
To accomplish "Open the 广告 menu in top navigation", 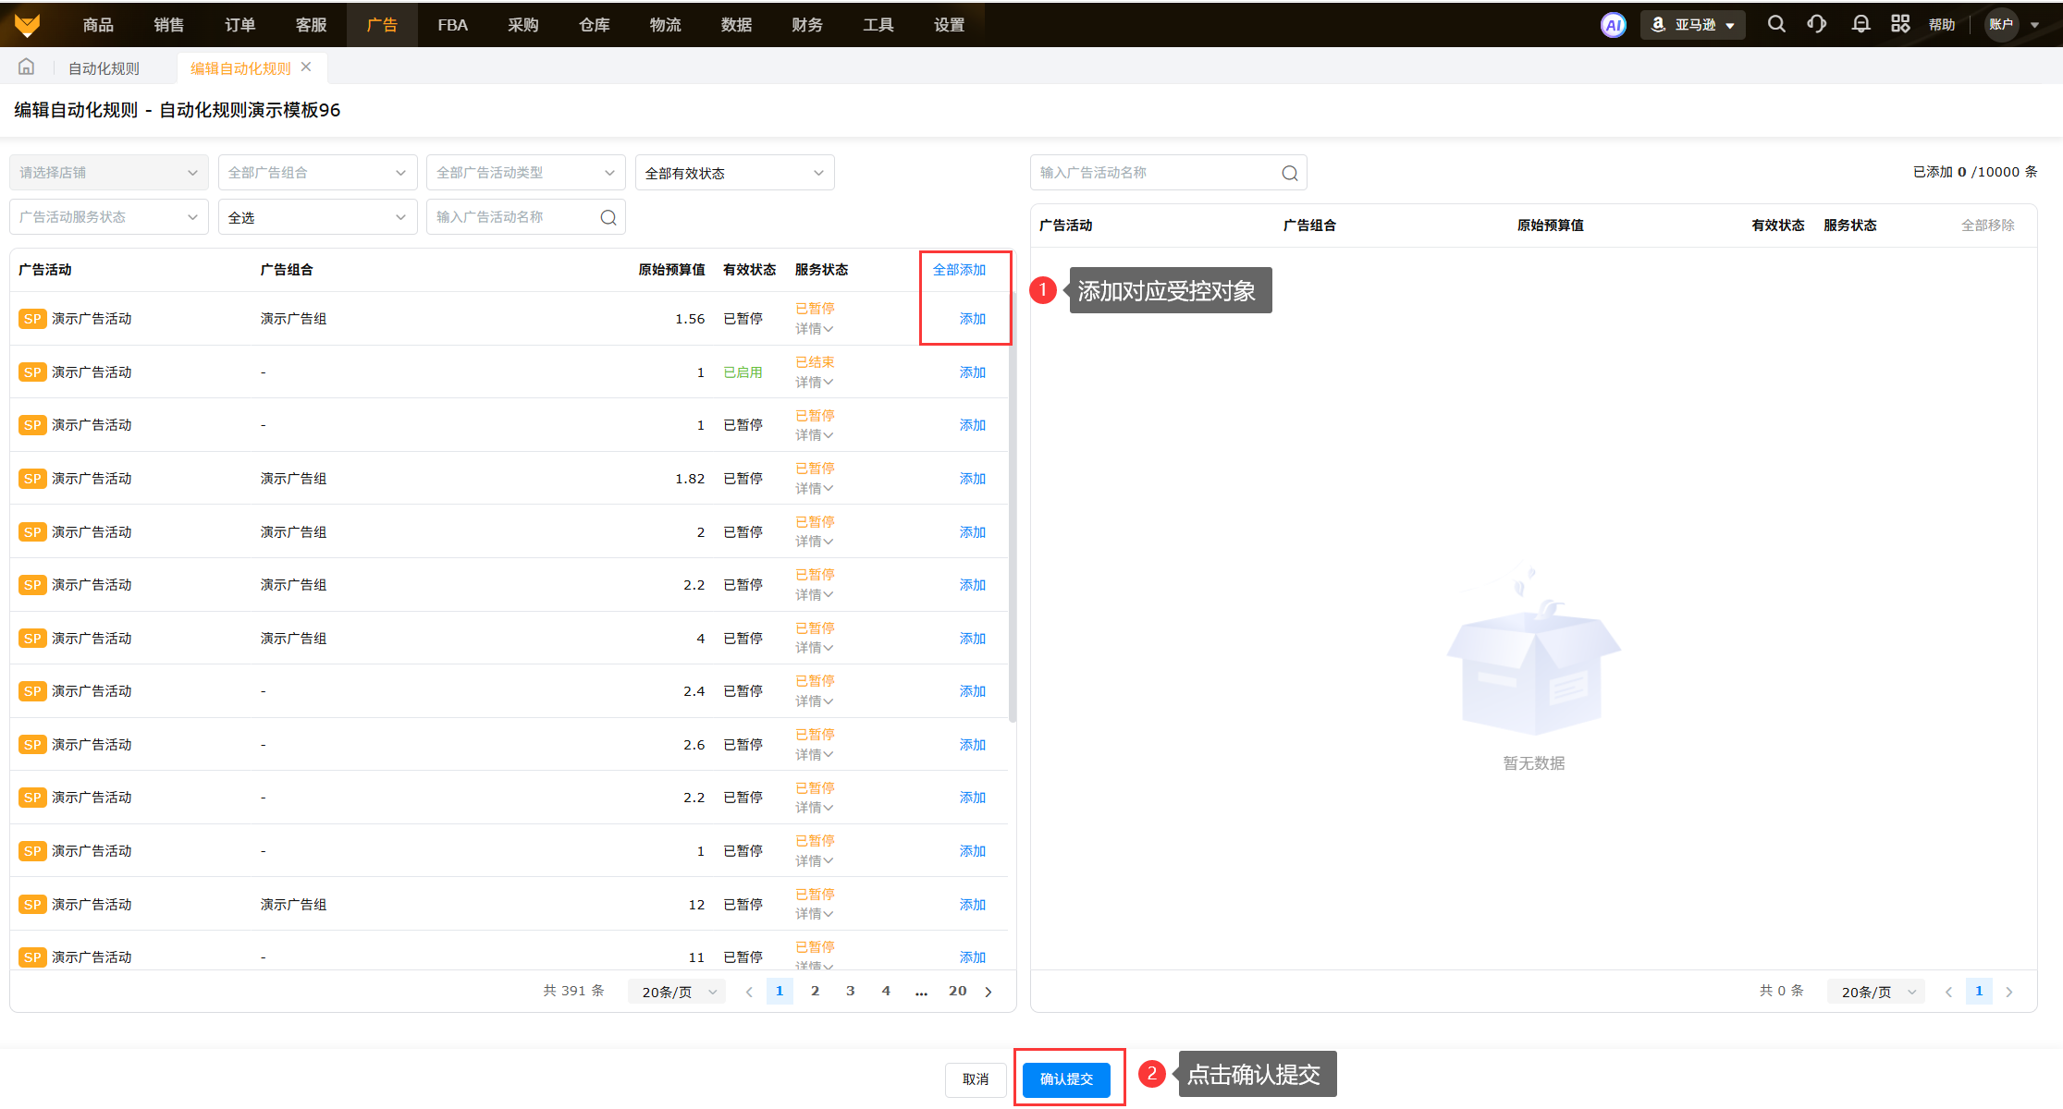I will [x=381, y=25].
